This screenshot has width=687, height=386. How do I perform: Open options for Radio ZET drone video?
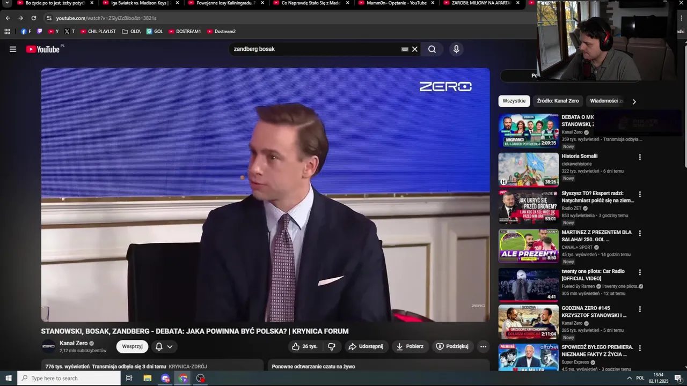coord(640,194)
